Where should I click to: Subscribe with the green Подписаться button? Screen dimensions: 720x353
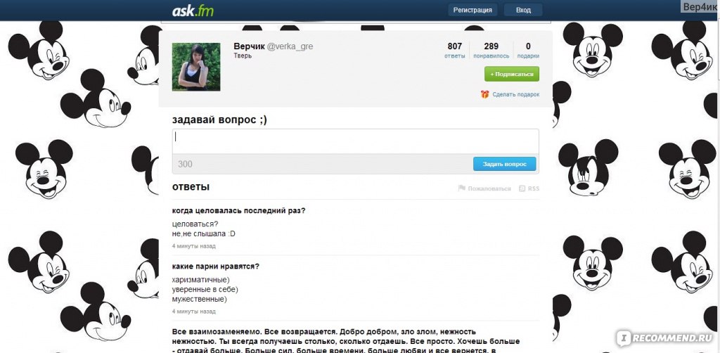(x=512, y=74)
